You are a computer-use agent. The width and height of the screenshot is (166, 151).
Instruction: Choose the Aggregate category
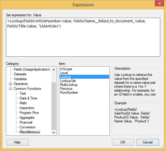point(27,118)
